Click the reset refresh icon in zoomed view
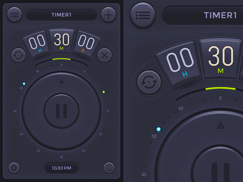This screenshot has width=243, height=182. click(x=149, y=82)
